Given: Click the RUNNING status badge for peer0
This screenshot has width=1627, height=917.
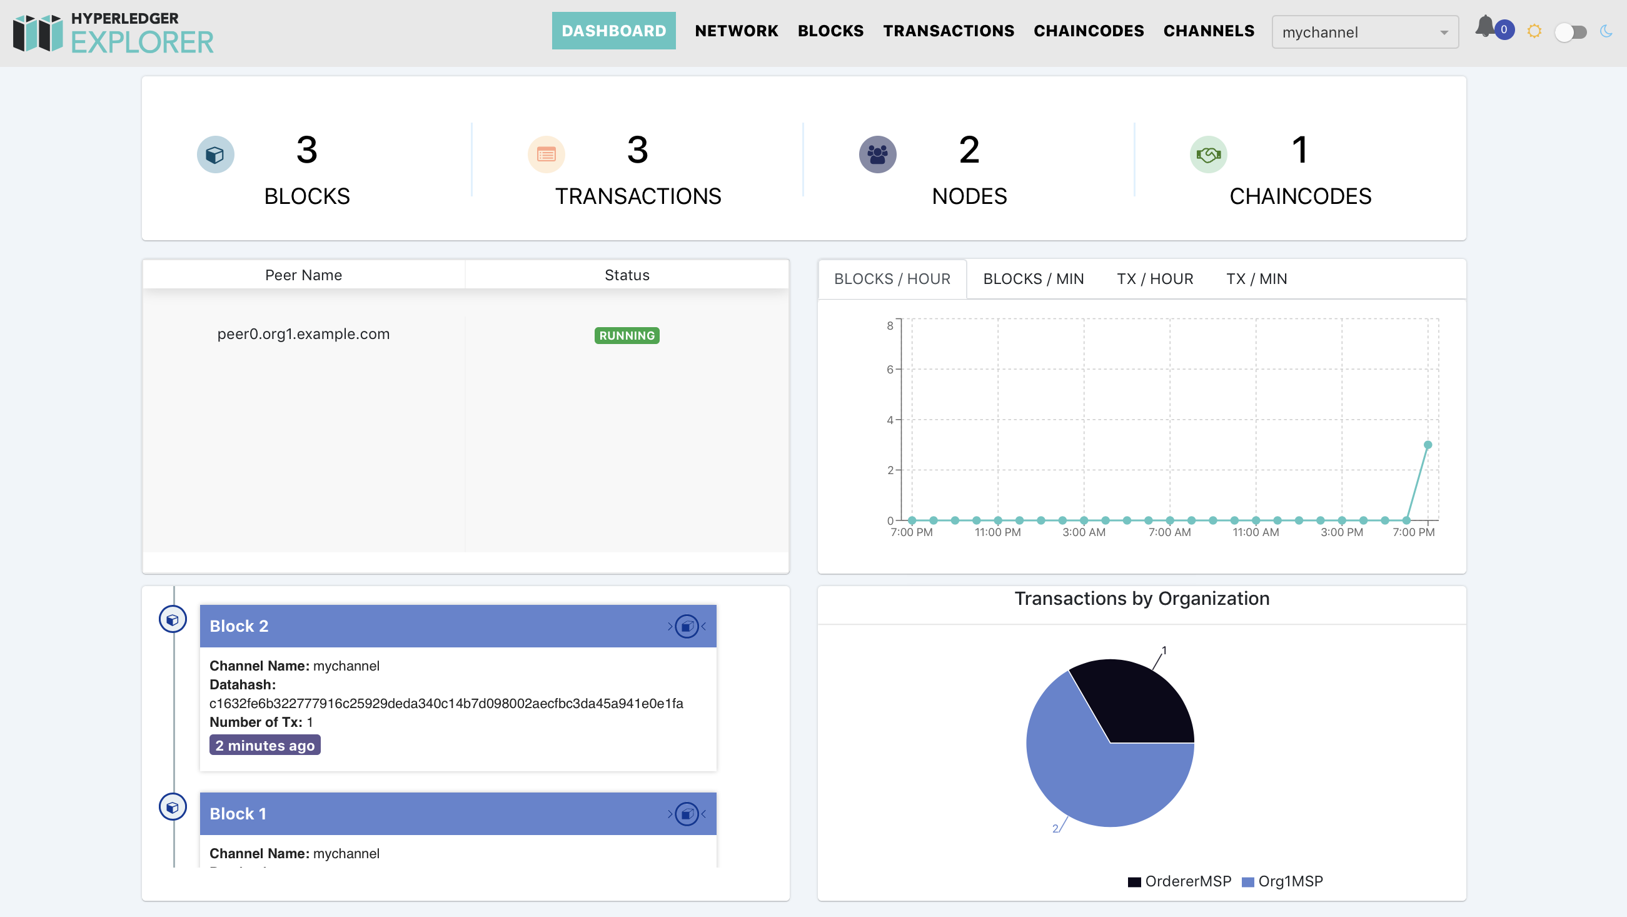Looking at the screenshot, I should (626, 335).
